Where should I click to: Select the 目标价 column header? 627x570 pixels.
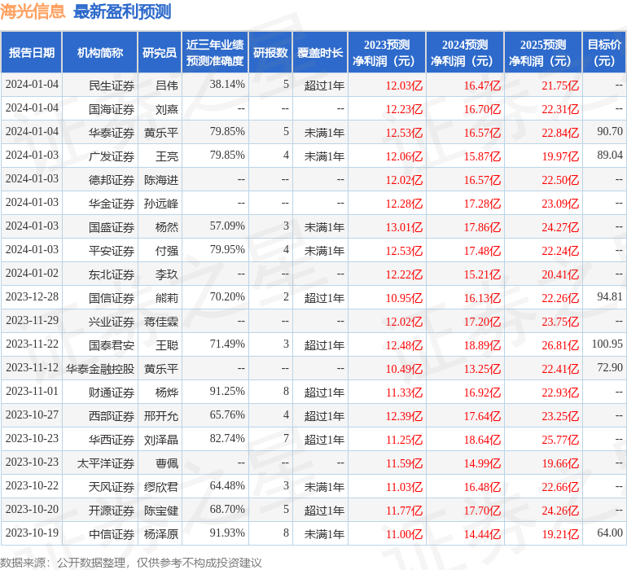pos(604,52)
